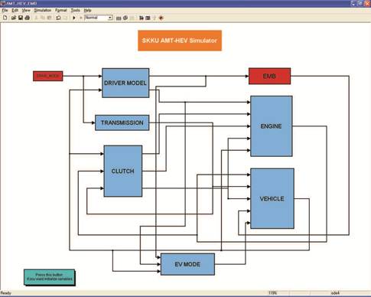Click the Open file folder icon

[14, 18]
